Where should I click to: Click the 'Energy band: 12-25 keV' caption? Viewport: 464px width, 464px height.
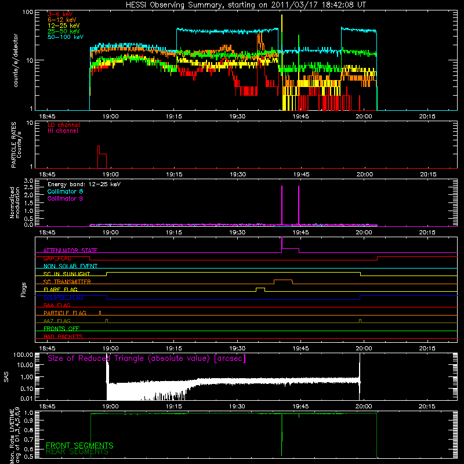[84, 184]
